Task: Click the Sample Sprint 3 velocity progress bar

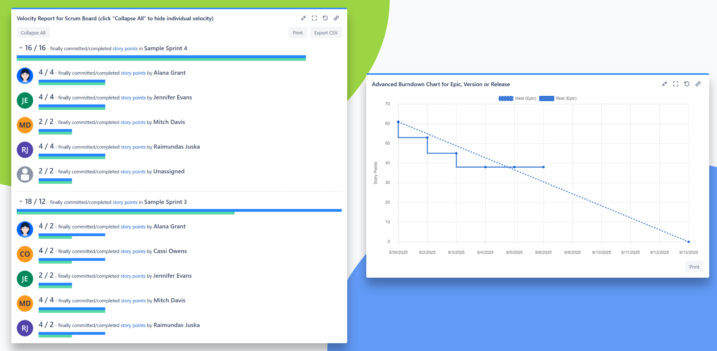Action: tap(179, 212)
